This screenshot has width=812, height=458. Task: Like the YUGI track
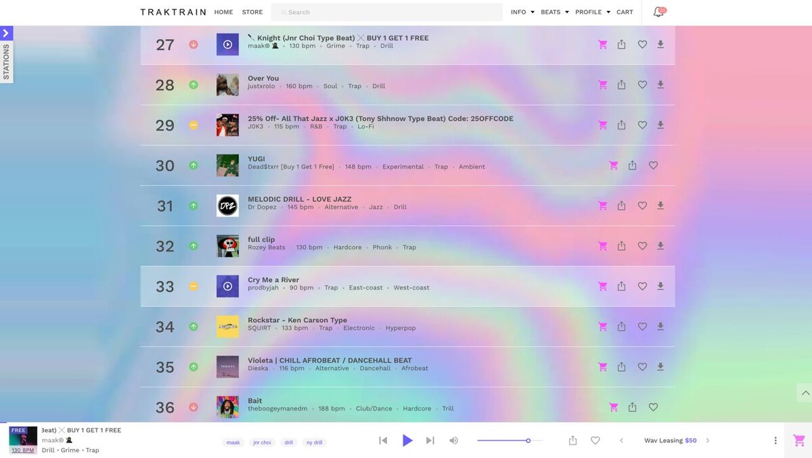(653, 165)
